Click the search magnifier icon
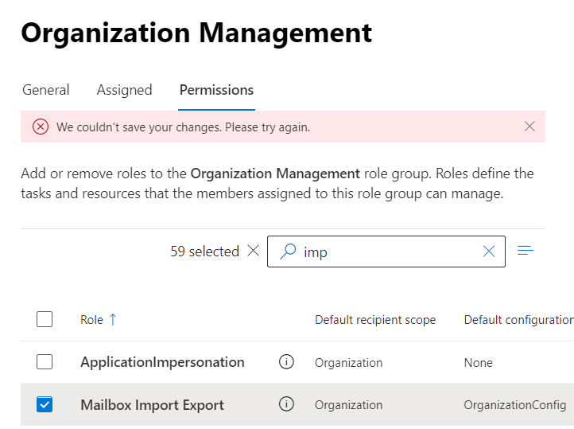This screenshot has width=574, height=429. tap(289, 252)
